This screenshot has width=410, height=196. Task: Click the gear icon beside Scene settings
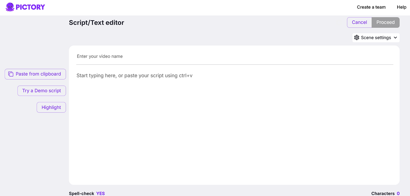point(357,37)
